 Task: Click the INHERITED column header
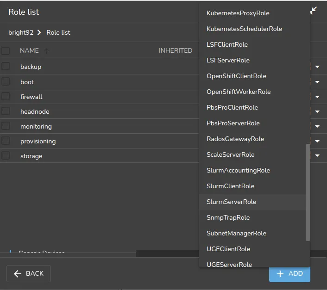[x=176, y=50]
